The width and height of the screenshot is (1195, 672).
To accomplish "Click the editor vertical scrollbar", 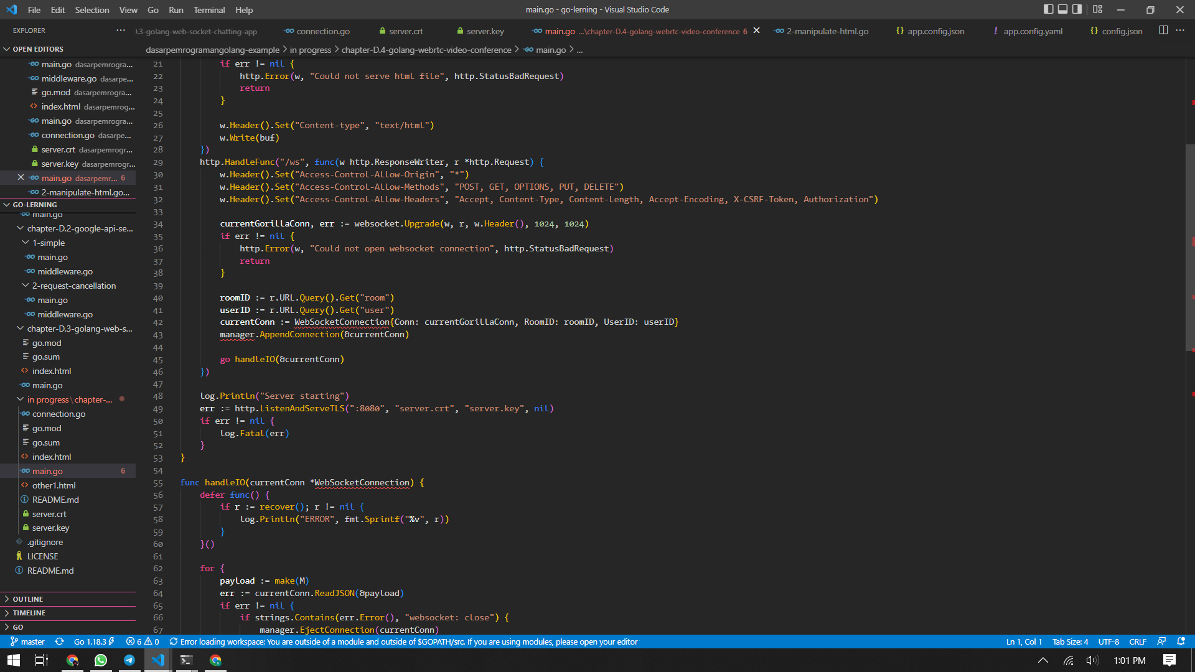I will click(x=1190, y=249).
